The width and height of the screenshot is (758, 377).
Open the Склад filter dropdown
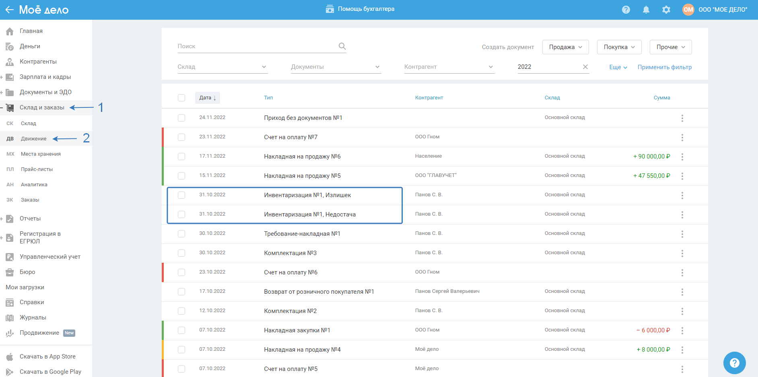click(222, 67)
